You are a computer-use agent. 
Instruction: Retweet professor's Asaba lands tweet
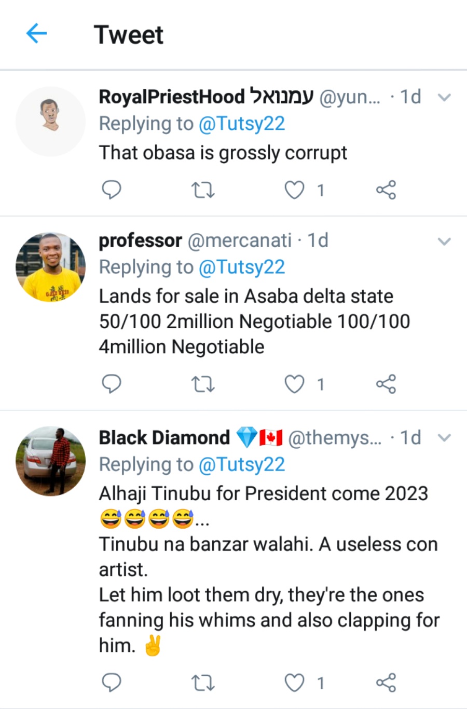(x=203, y=384)
